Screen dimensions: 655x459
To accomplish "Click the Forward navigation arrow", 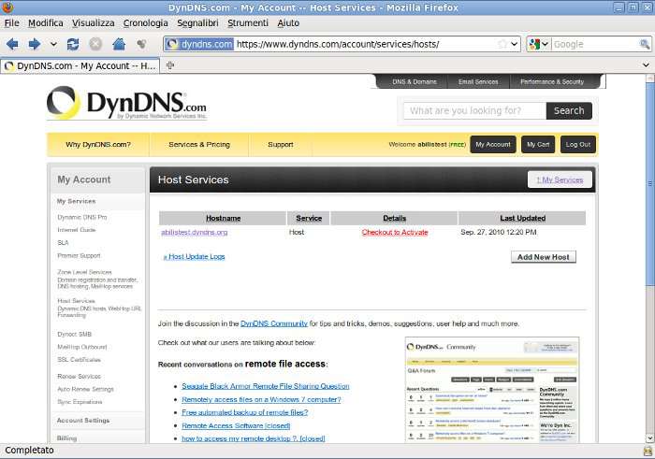I will point(34,44).
